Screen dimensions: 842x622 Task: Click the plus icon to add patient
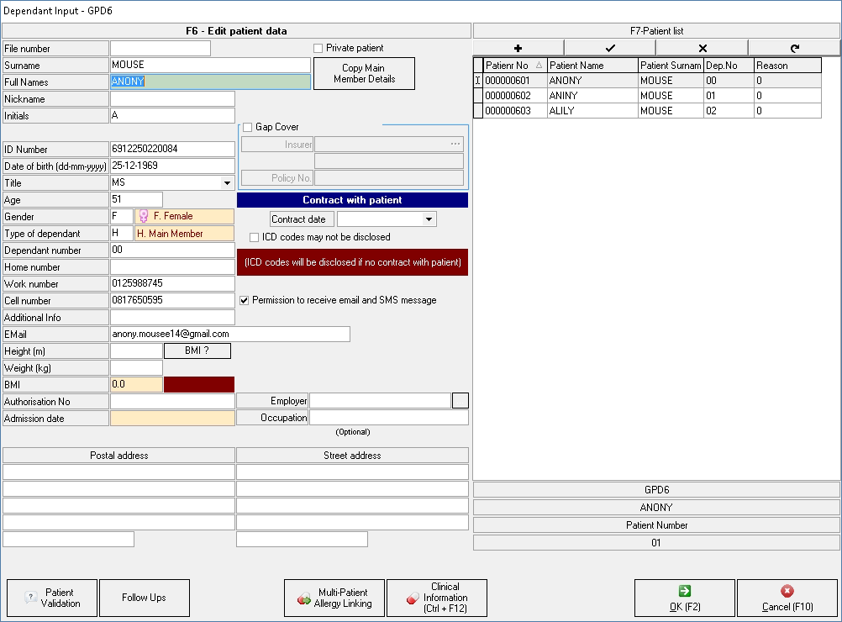(x=518, y=48)
